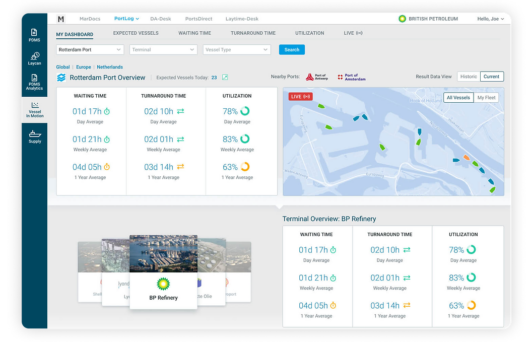Expand the PortLog menu
Image resolution: width=531 pixels, height=342 pixels.
(x=126, y=19)
